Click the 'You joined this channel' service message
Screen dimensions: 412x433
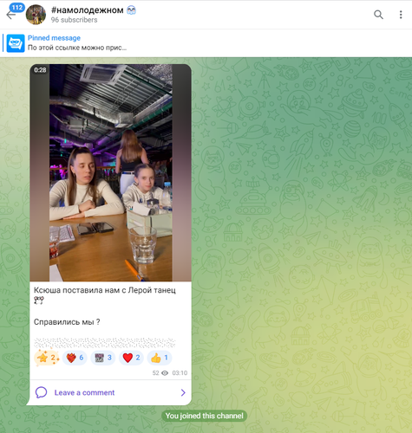coord(204,416)
